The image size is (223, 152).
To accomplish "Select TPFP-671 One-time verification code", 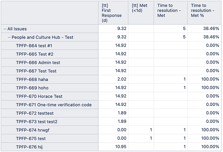I will tap(54, 105).
